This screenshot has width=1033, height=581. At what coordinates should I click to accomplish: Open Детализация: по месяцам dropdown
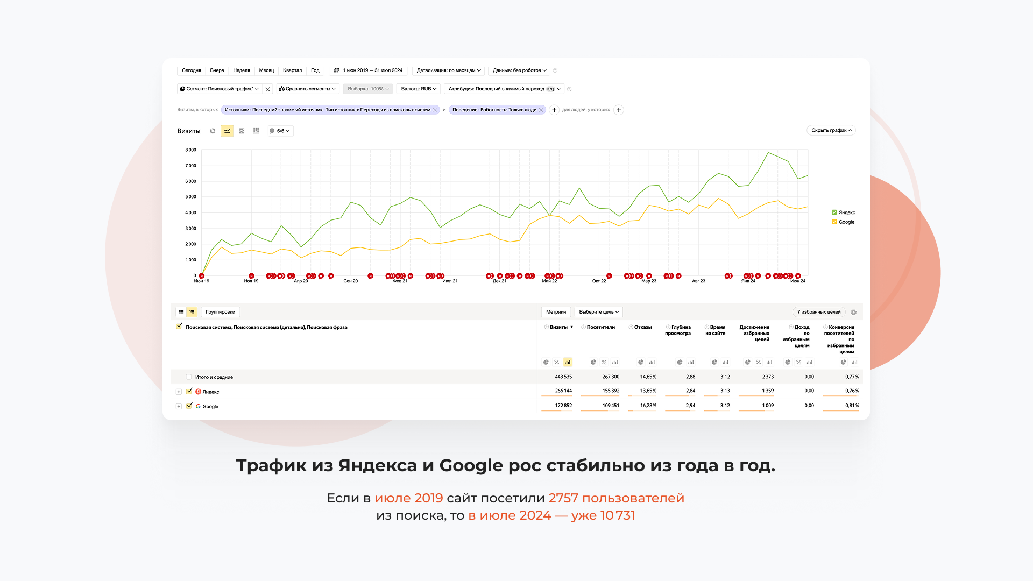click(448, 70)
